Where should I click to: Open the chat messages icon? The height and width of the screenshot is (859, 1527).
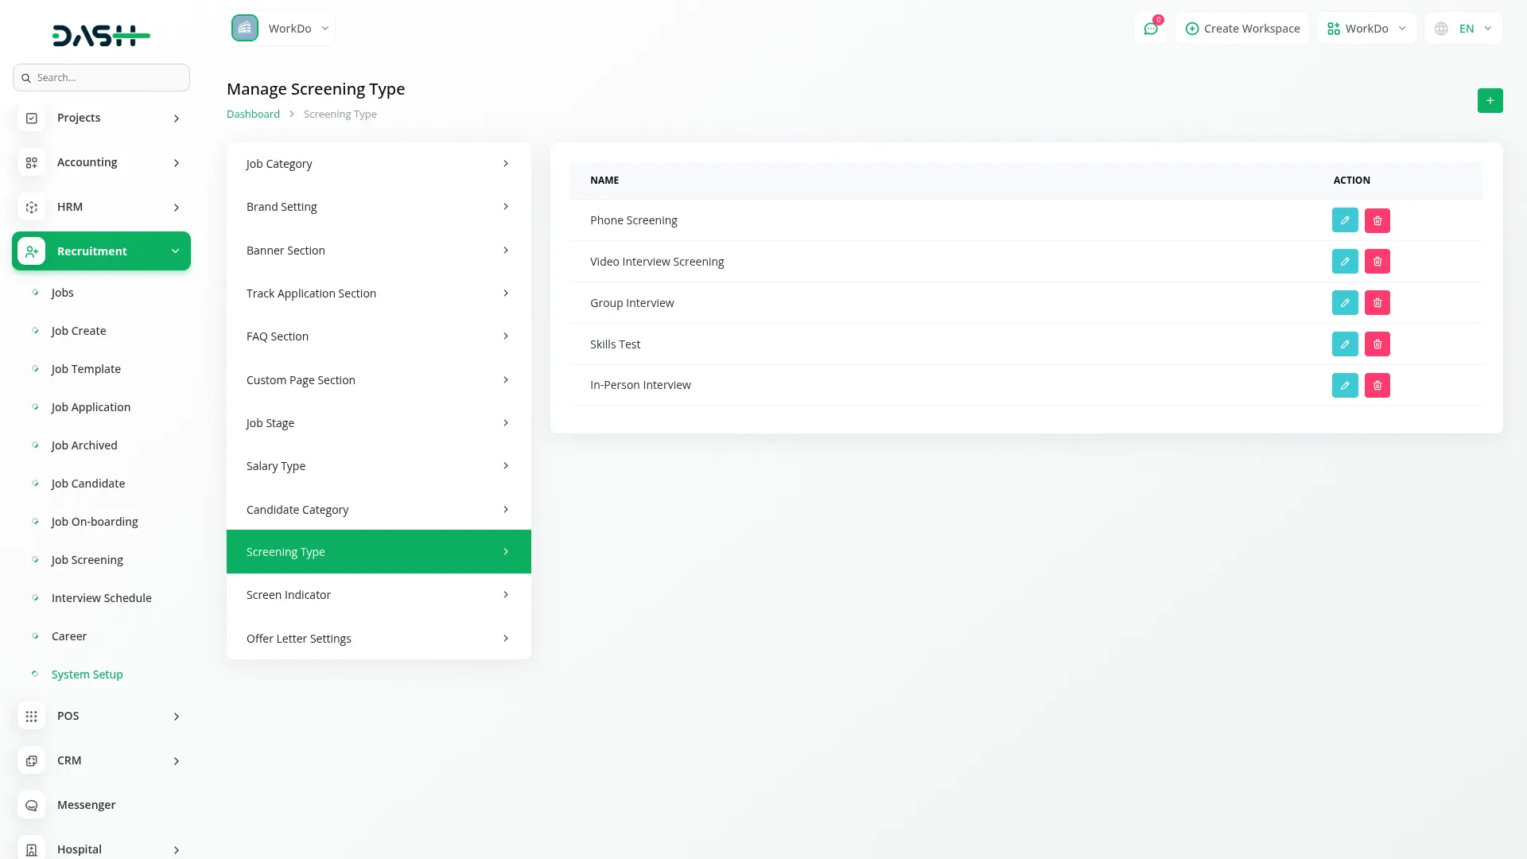click(x=1150, y=29)
